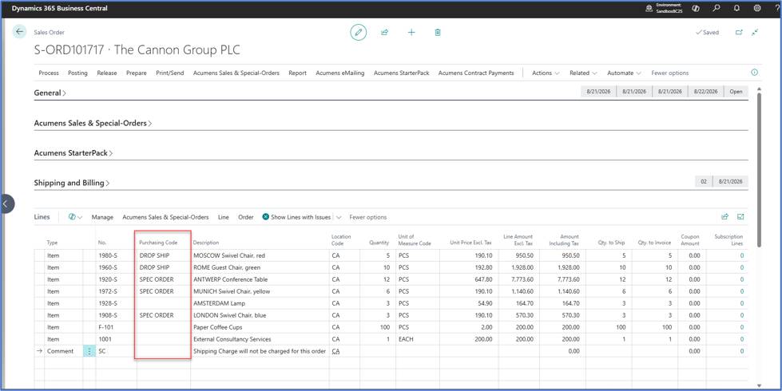Share the lines via the Lines share icon
This screenshot has width=782, height=391.
coord(724,217)
